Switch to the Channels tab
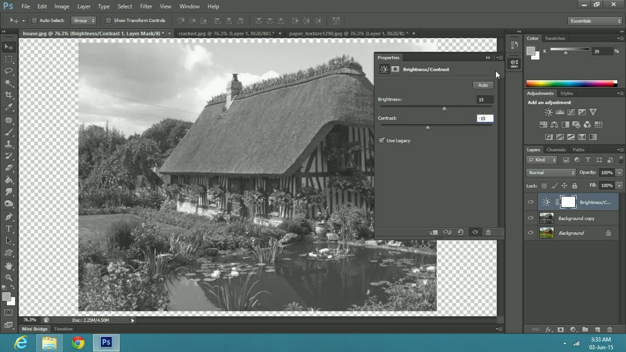This screenshot has height=352, width=626. coord(556,150)
